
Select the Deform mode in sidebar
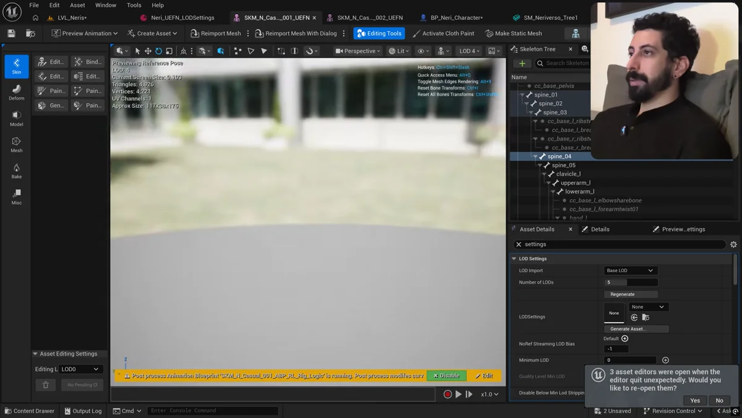coord(17,93)
